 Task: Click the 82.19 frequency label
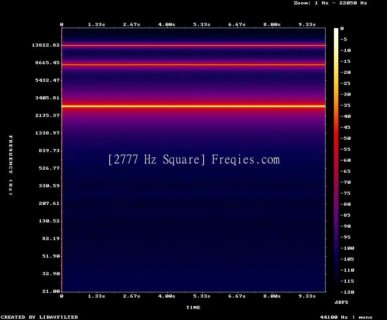coord(51,238)
